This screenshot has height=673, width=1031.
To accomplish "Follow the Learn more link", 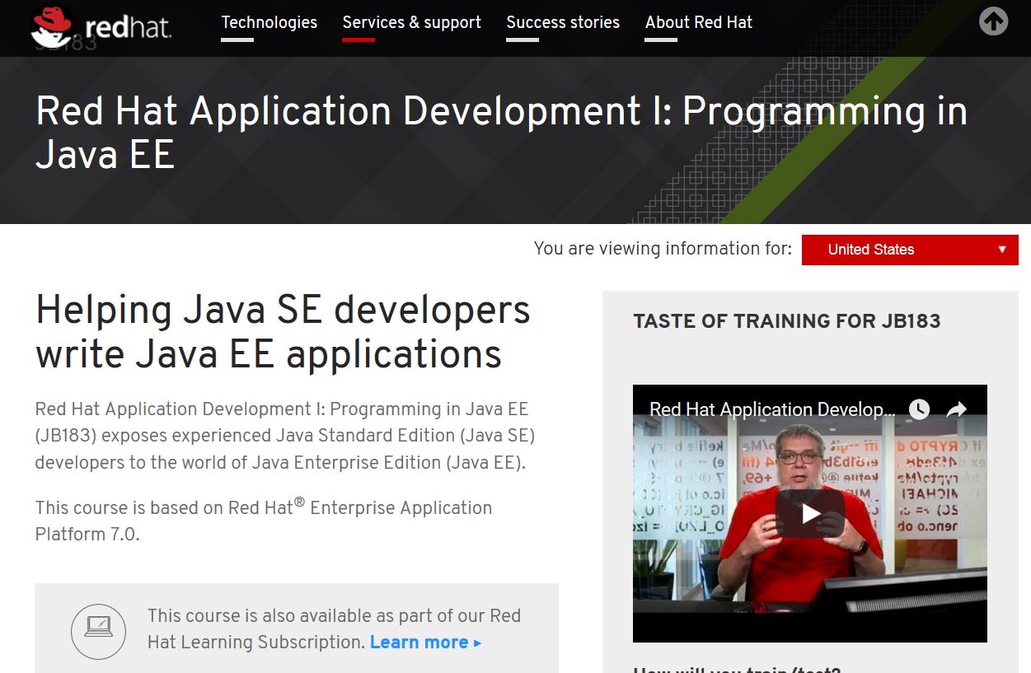I will tap(424, 643).
